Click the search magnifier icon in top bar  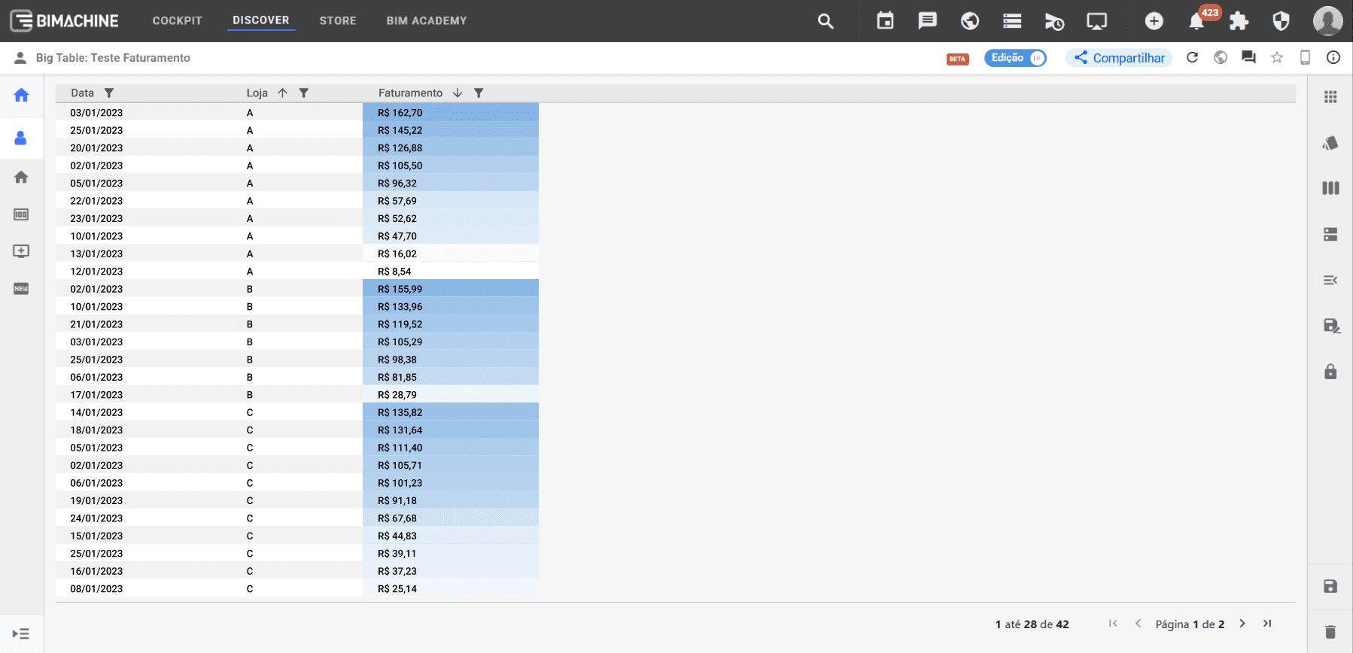point(825,21)
